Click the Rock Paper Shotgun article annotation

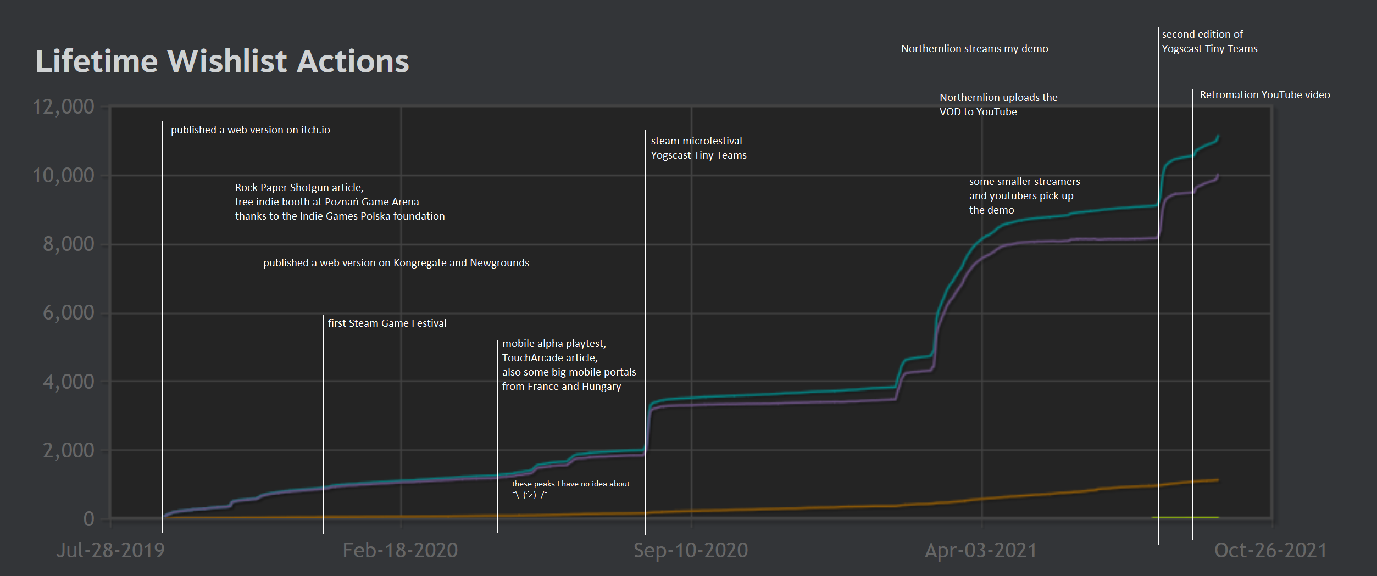340,202
